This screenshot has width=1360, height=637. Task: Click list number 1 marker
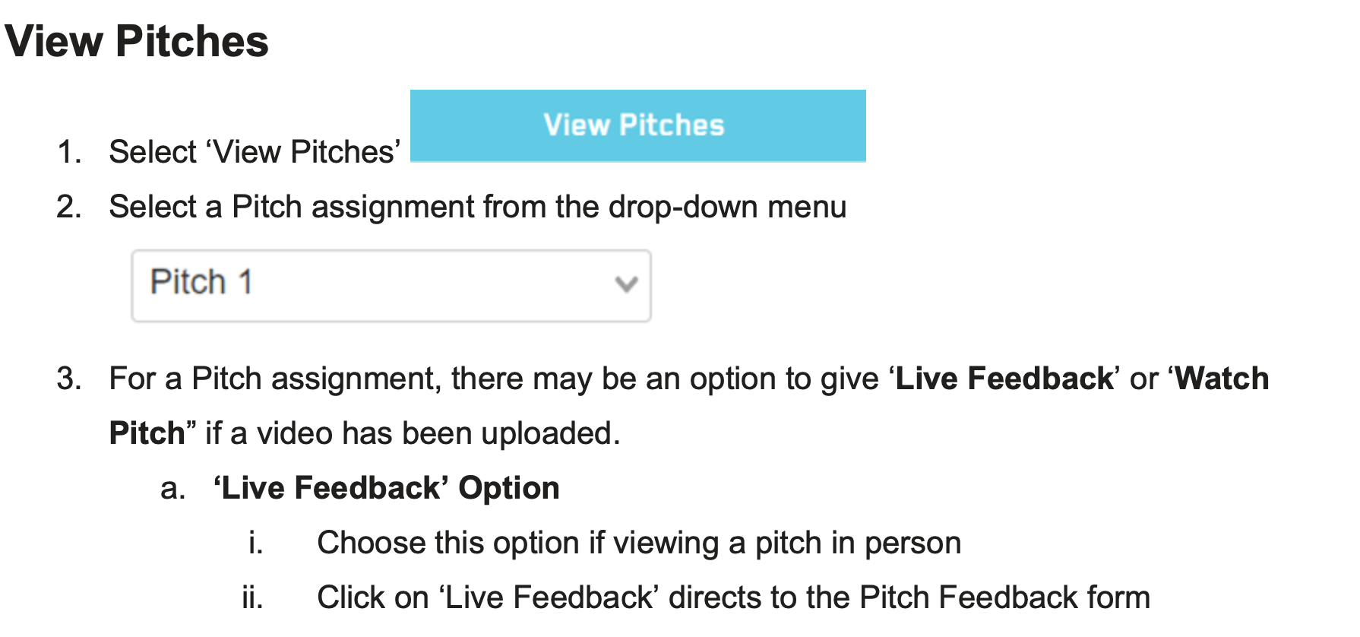(x=69, y=152)
